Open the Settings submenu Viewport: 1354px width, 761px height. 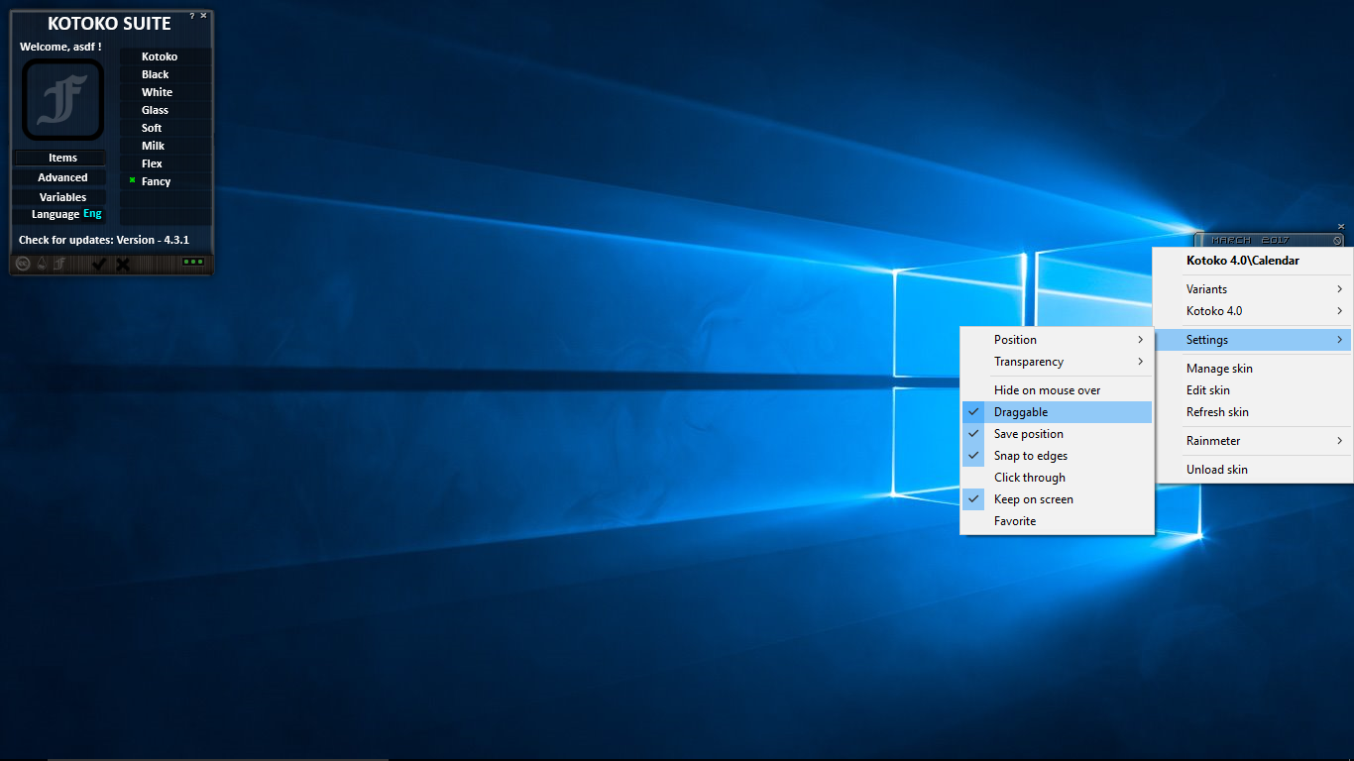click(x=1252, y=340)
